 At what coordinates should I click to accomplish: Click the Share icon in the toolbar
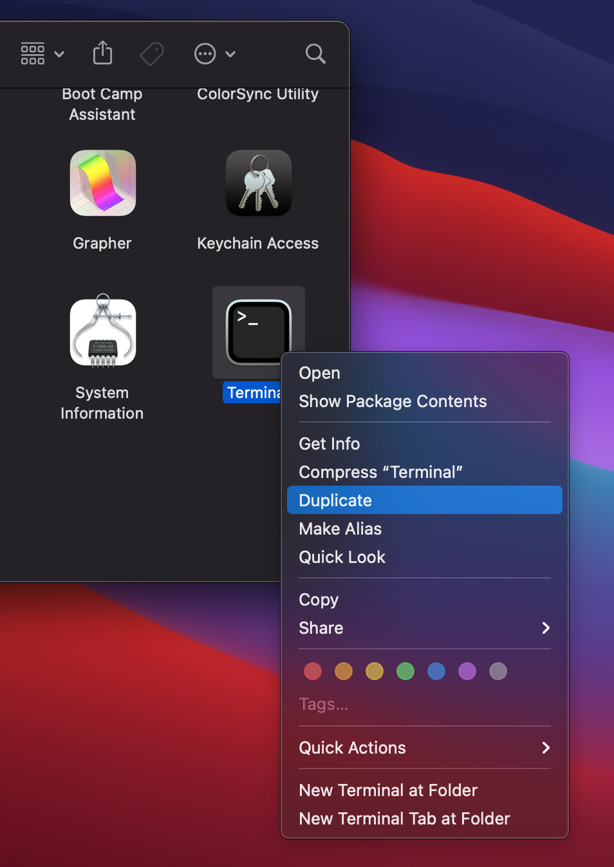(x=102, y=53)
